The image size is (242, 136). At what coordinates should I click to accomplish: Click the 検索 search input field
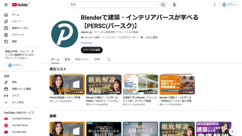coord(113,5)
